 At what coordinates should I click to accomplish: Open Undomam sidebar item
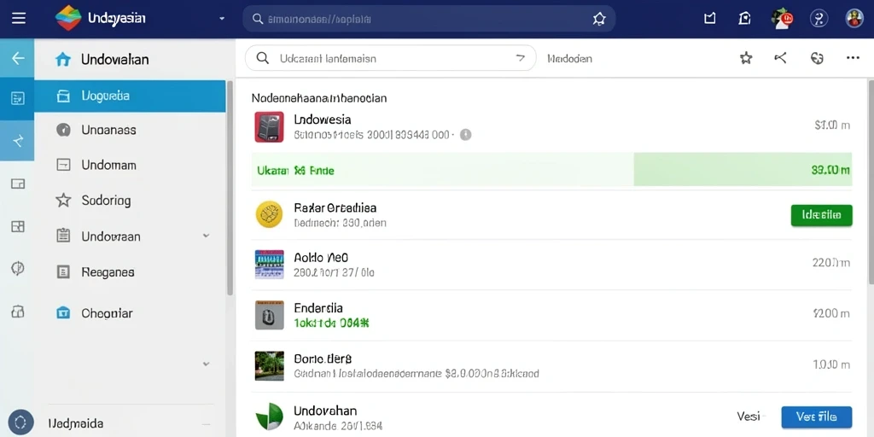(130, 165)
